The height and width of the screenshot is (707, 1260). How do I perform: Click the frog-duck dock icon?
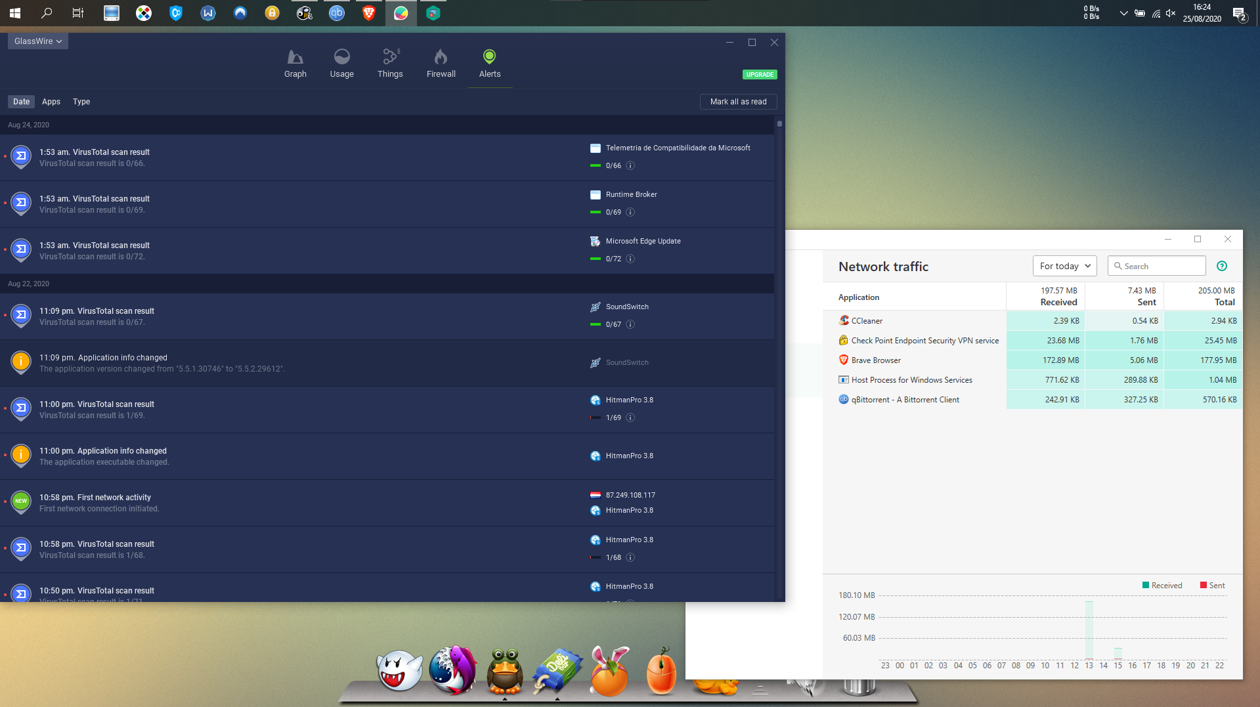[505, 672]
